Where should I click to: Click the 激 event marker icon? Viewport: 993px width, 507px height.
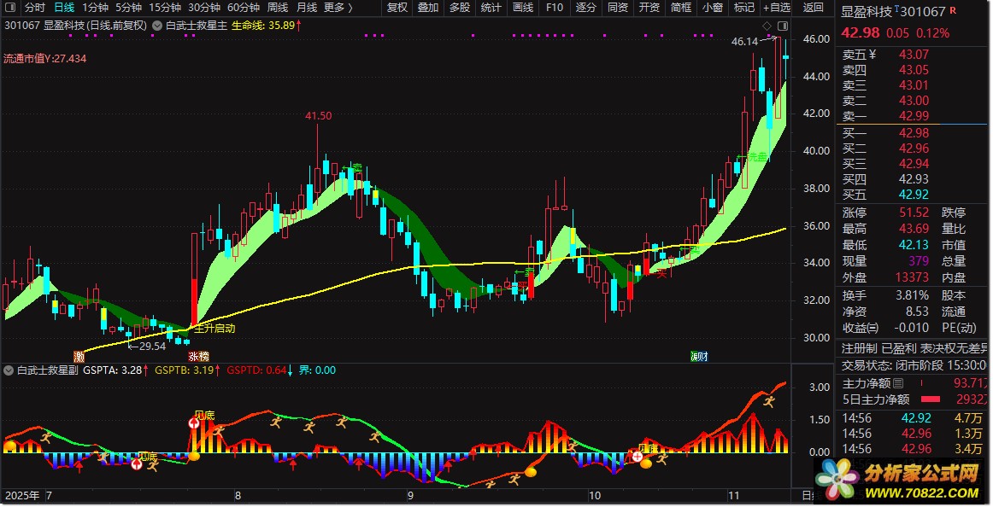click(x=79, y=357)
